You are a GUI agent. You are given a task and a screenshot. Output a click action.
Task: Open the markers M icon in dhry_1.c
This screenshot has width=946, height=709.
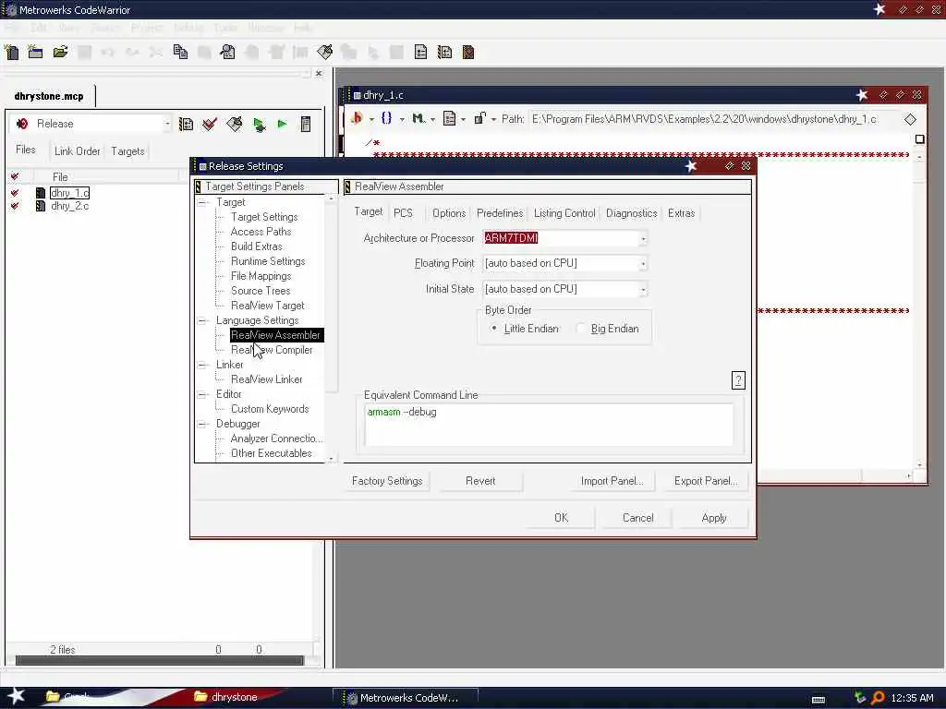[x=418, y=119]
